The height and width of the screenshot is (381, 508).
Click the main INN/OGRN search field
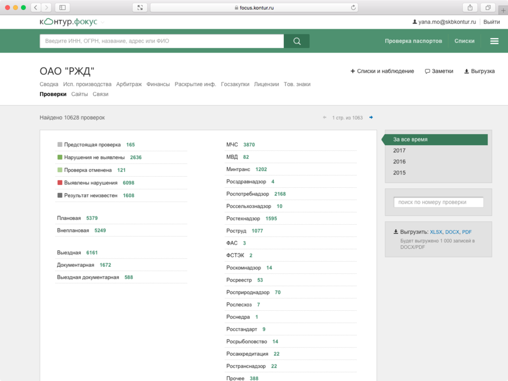click(161, 41)
